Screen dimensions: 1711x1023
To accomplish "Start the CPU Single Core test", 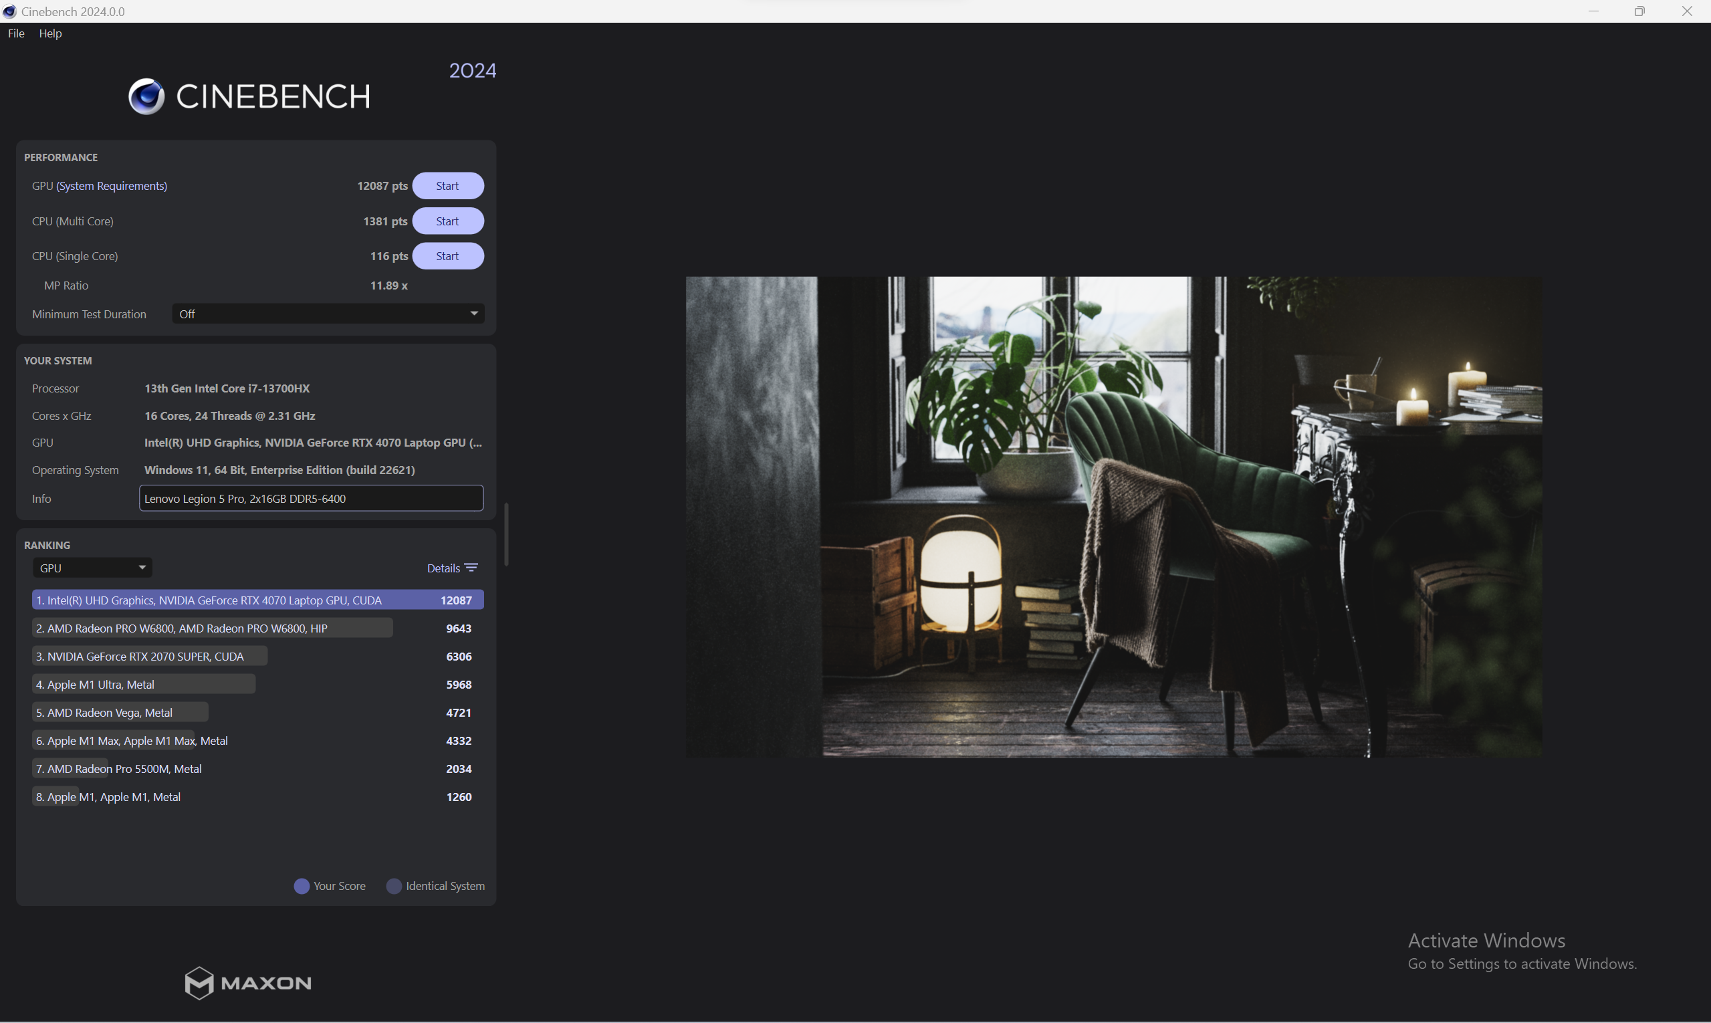I will pyautogui.click(x=447, y=257).
